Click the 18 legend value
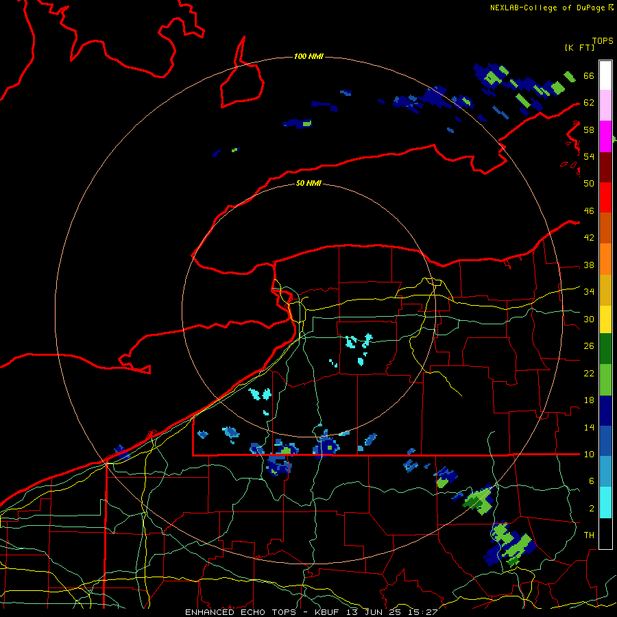617x617 pixels. [x=589, y=400]
